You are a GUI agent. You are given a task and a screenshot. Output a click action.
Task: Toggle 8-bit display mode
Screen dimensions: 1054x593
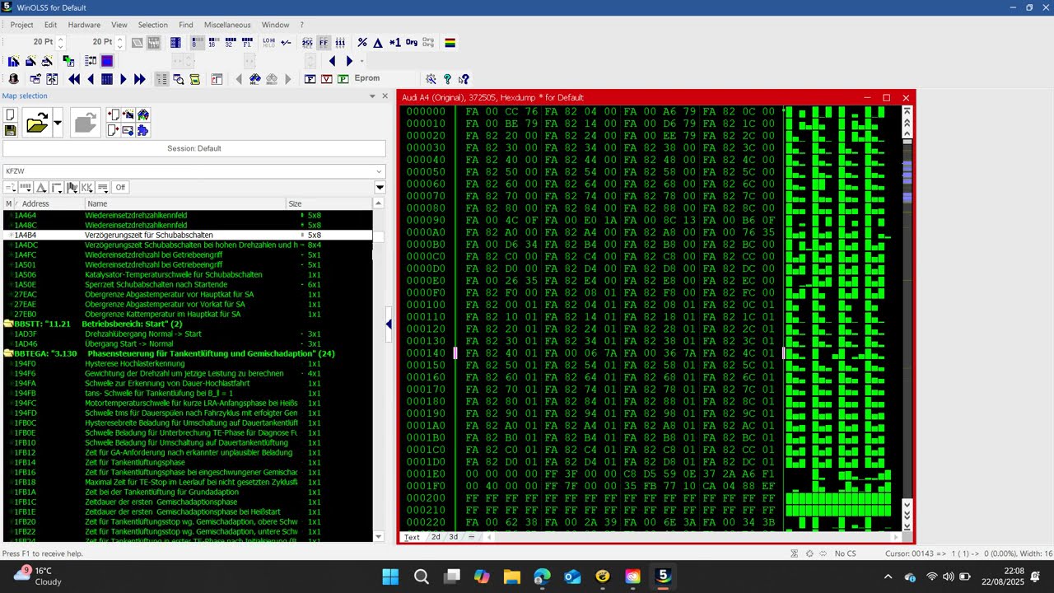coord(198,42)
